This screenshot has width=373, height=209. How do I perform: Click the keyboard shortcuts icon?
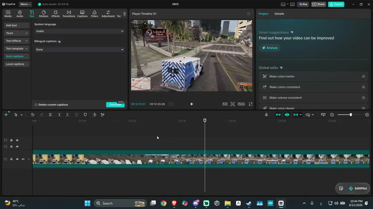[292, 4]
